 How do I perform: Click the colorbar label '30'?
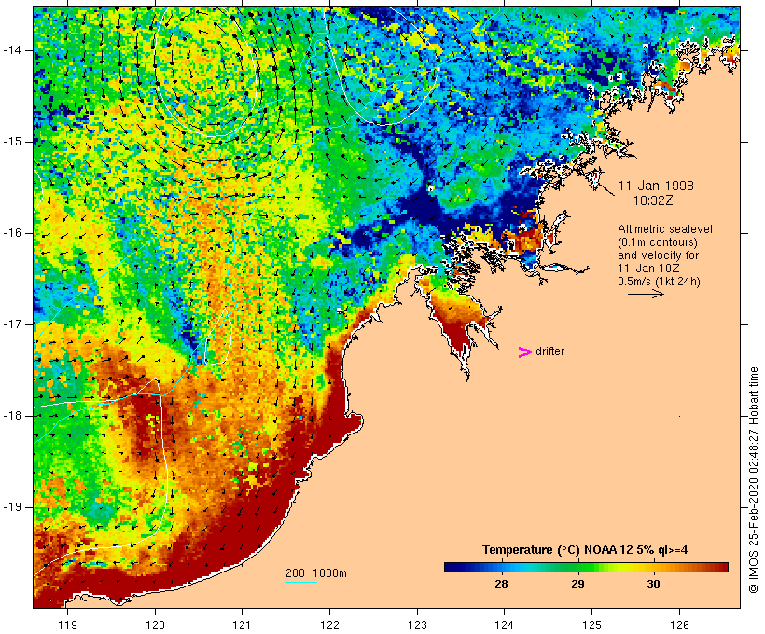coord(653,585)
